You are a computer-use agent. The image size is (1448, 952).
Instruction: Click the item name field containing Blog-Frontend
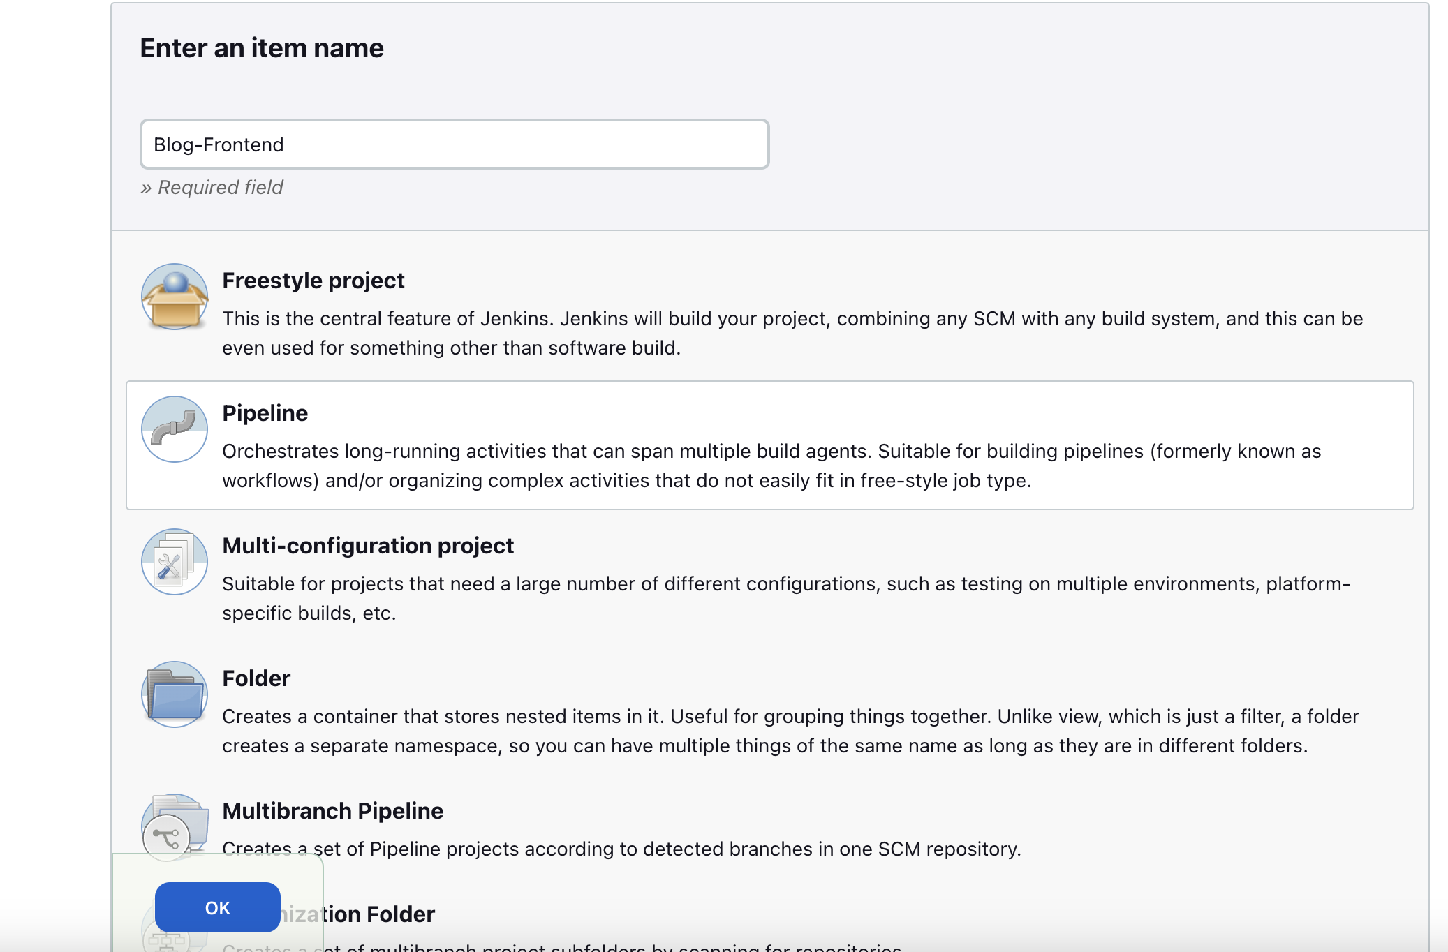(x=454, y=144)
